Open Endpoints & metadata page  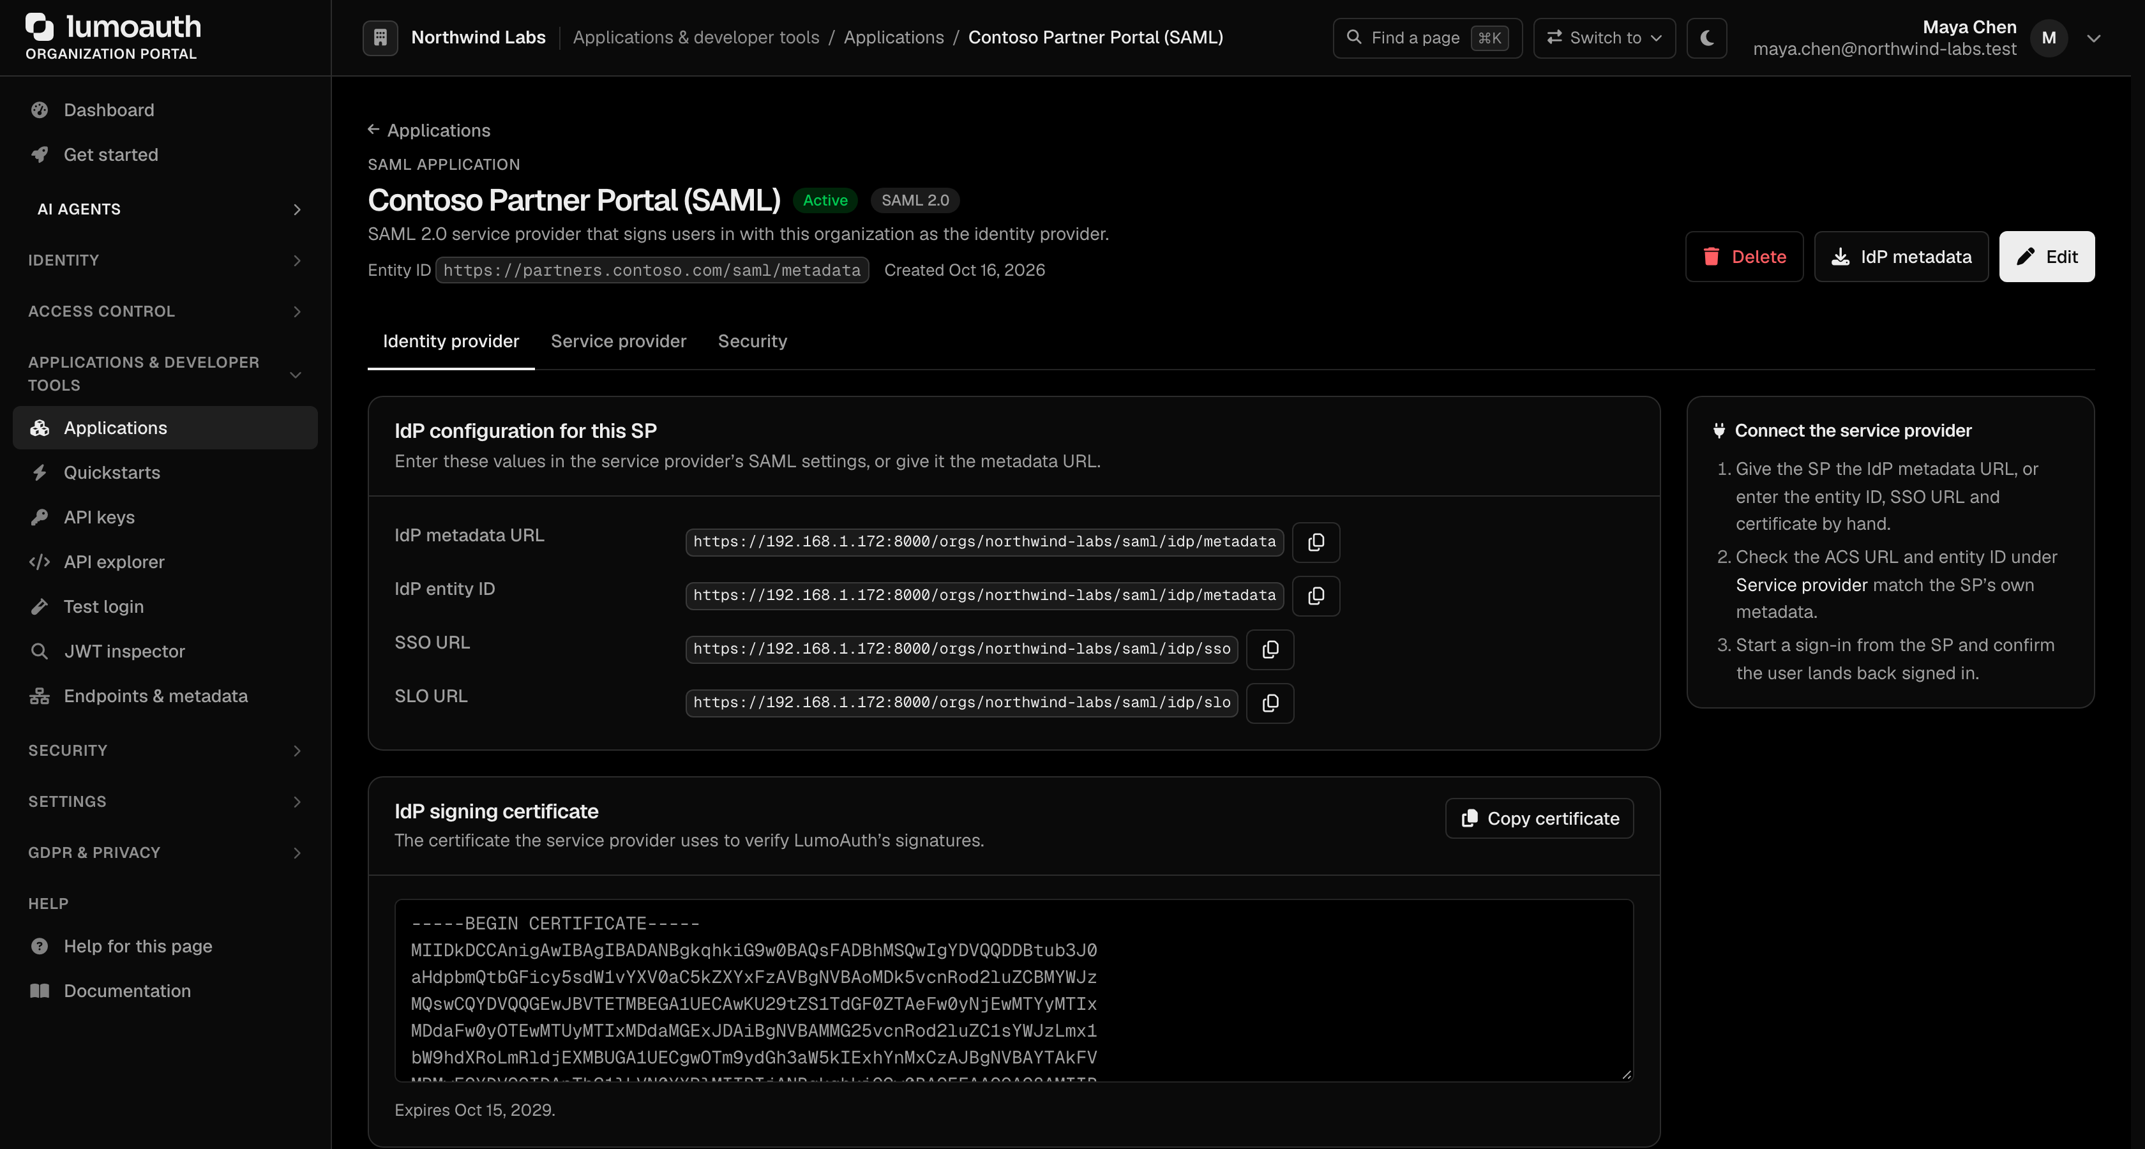pos(165,696)
